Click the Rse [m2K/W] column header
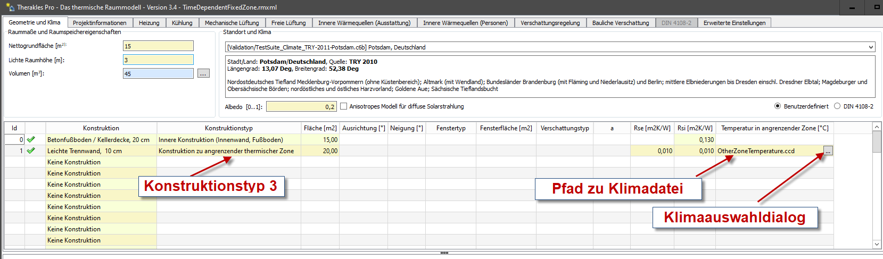This screenshot has height=259, width=883. [x=652, y=128]
